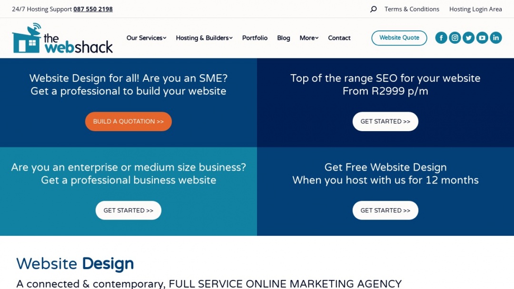Click GET STARTED under SEO offer
The width and height of the screenshot is (514, 289).
click(x=385, y=121)
